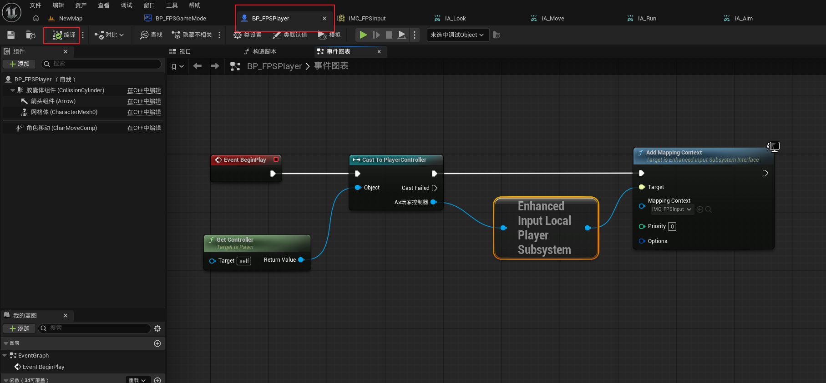Save the blueprint with the floppy disk icon
The height and width of the screenshot is (383, 826).
coord(11,35)
